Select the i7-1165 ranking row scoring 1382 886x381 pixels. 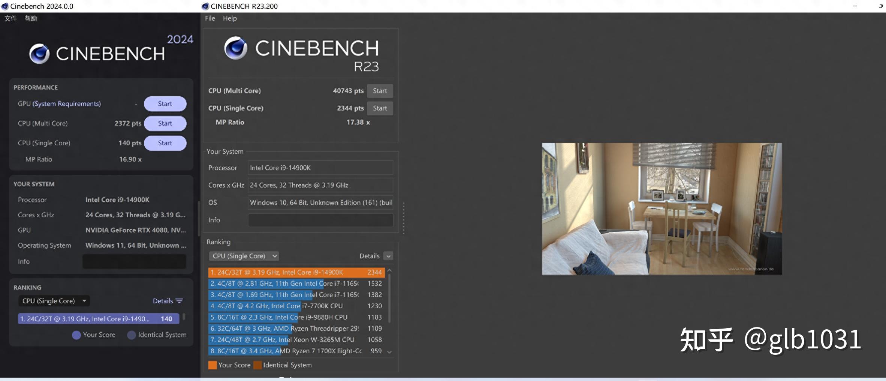296,295
